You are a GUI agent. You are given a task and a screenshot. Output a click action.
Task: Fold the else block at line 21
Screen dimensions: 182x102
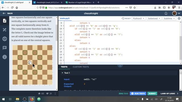tap(63, 60)
